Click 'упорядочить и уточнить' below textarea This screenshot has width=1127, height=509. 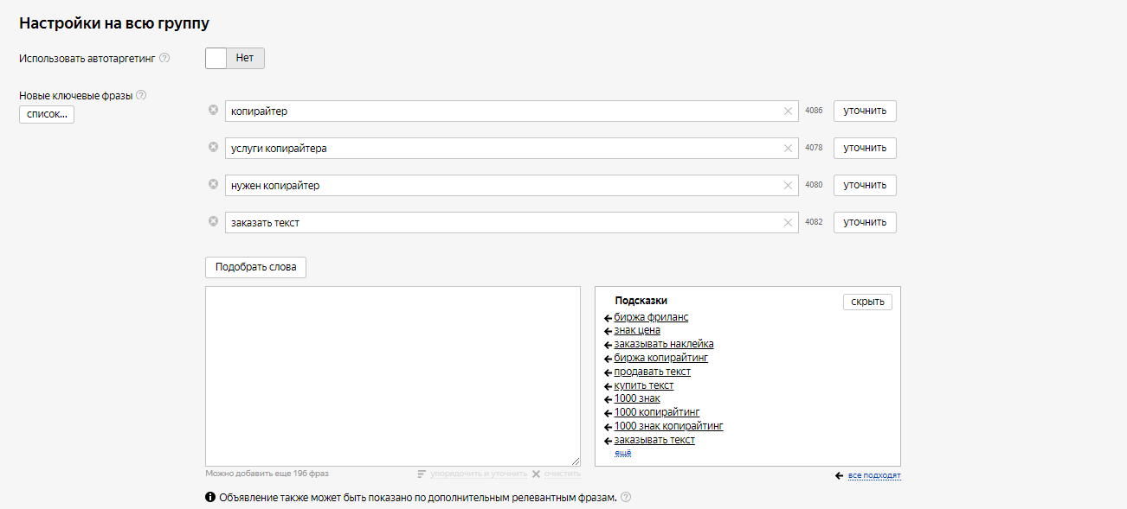[x=478, y=474]
